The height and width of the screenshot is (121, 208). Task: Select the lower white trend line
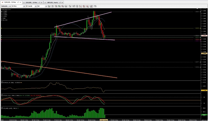tap(85, 38)
